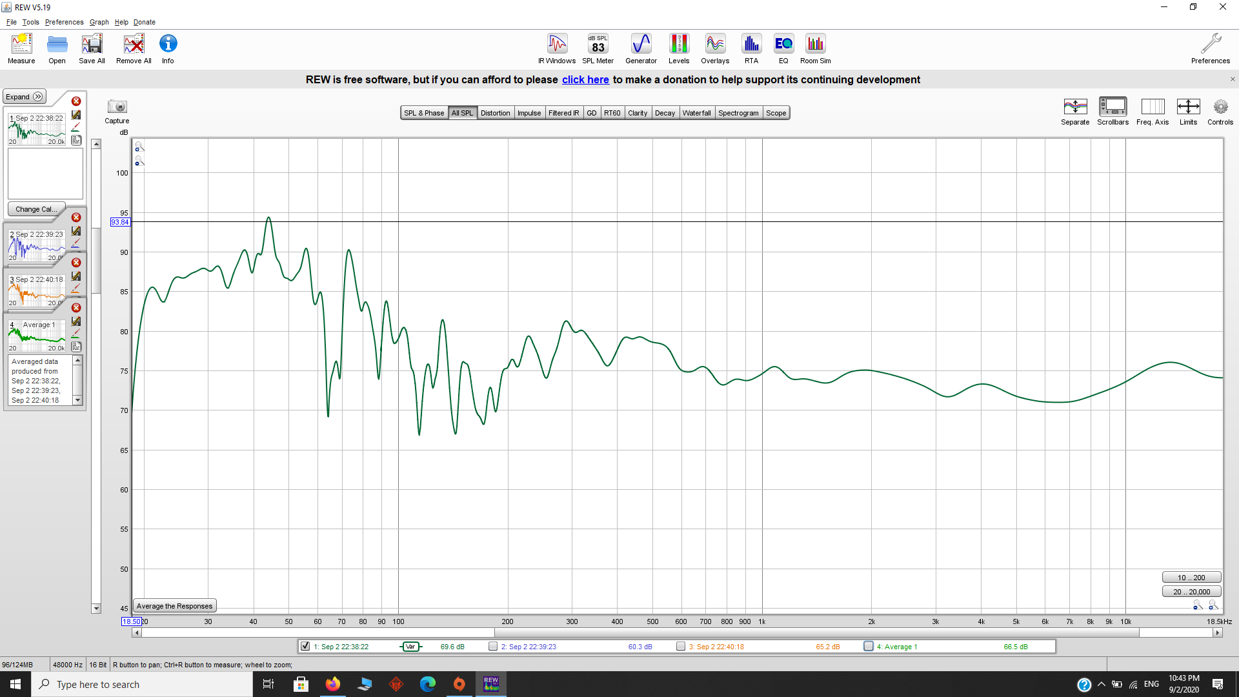Open the Graph menu
Viewport: 1239px width, 697px height.
click(99, 22)
